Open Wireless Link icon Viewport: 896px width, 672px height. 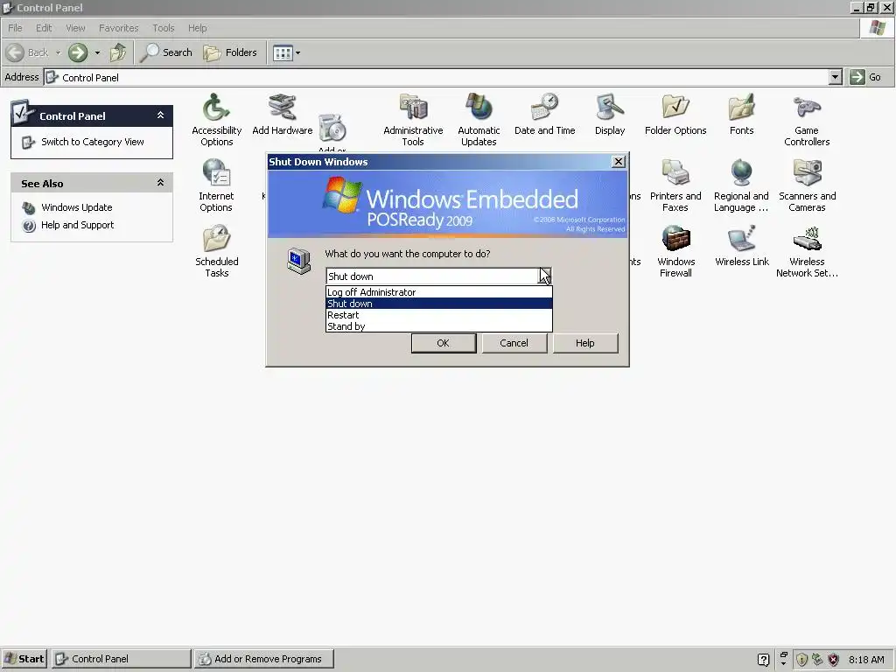(x=742, y=246)
